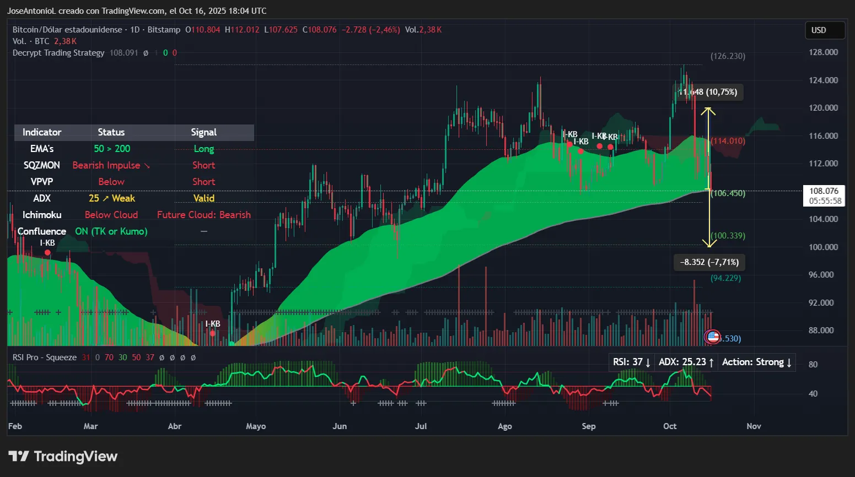Click the red I-KB dot marker above April

tap(212, 332)
